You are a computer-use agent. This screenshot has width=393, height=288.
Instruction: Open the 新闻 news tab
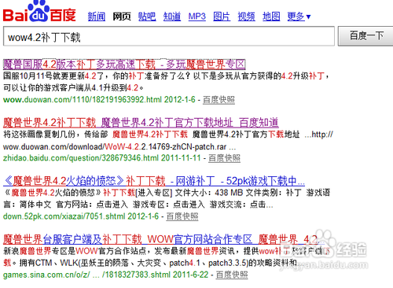coord(97,17)
